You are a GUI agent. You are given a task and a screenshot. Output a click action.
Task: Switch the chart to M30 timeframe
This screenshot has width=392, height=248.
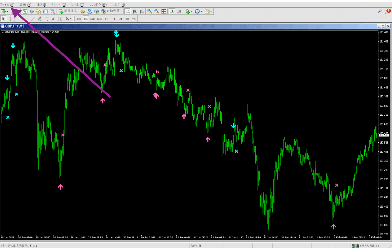100,19
